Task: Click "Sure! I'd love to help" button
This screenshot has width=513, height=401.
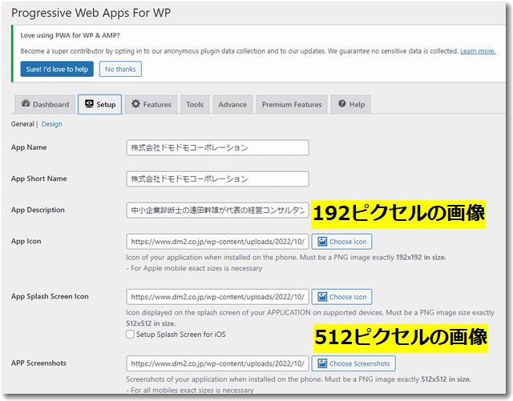Action: (x=57, y=69)
